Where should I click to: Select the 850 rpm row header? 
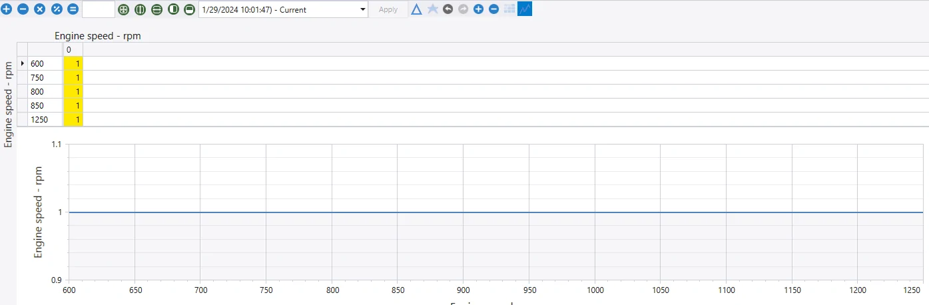click(45, 105)
